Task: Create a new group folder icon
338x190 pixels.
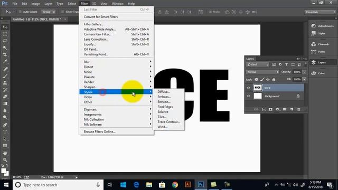Action: tap(285, 109)
